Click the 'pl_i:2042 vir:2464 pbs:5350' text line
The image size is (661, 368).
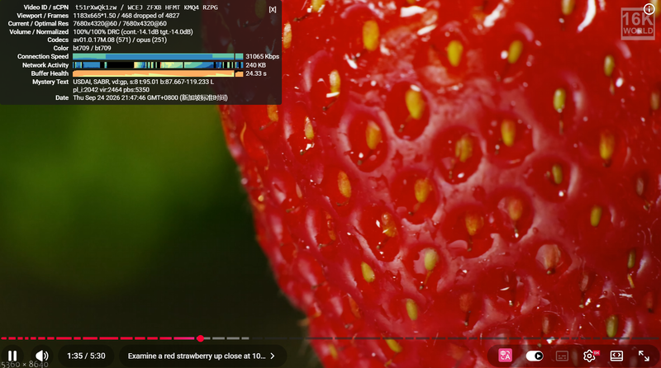pos(111,90)
